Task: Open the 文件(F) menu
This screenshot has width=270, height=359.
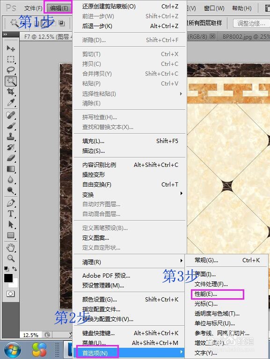Action: click(34, 8)
